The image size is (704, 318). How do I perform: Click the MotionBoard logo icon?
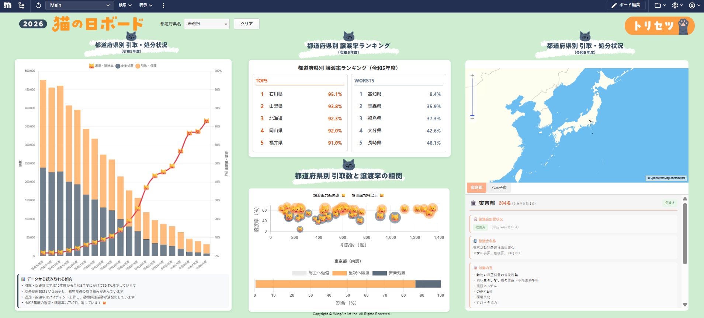pyautogui.click(x=7, y=5)
